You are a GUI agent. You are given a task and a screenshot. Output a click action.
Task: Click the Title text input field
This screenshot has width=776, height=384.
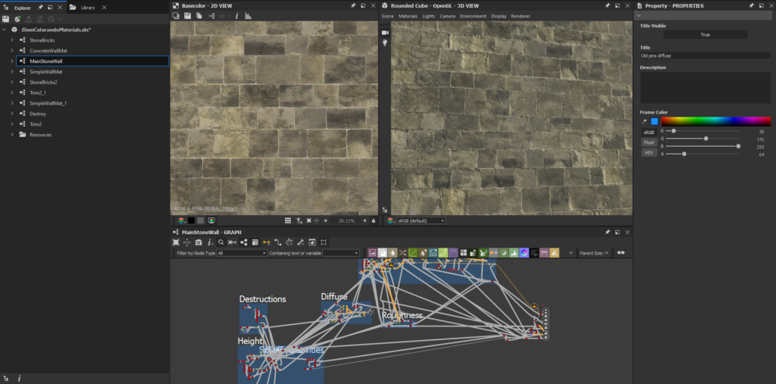[x=705, y=55]
